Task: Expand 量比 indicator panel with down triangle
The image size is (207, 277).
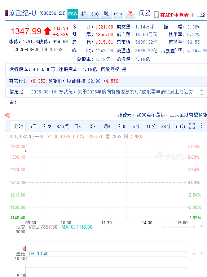Action: (x=202, y=254)
